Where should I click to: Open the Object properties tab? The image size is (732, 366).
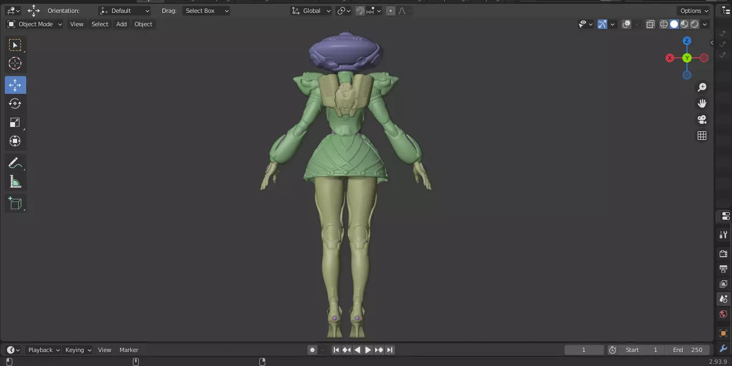coord(723,333)
